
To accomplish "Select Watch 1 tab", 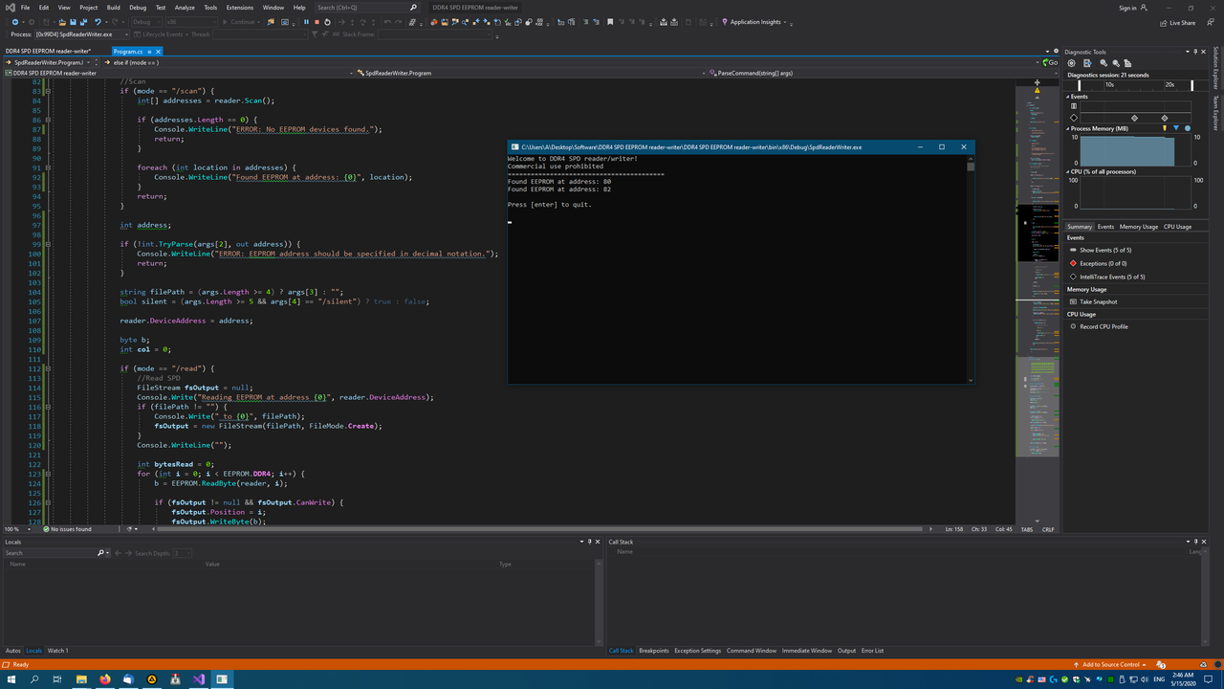I will [x=57, y=651].
